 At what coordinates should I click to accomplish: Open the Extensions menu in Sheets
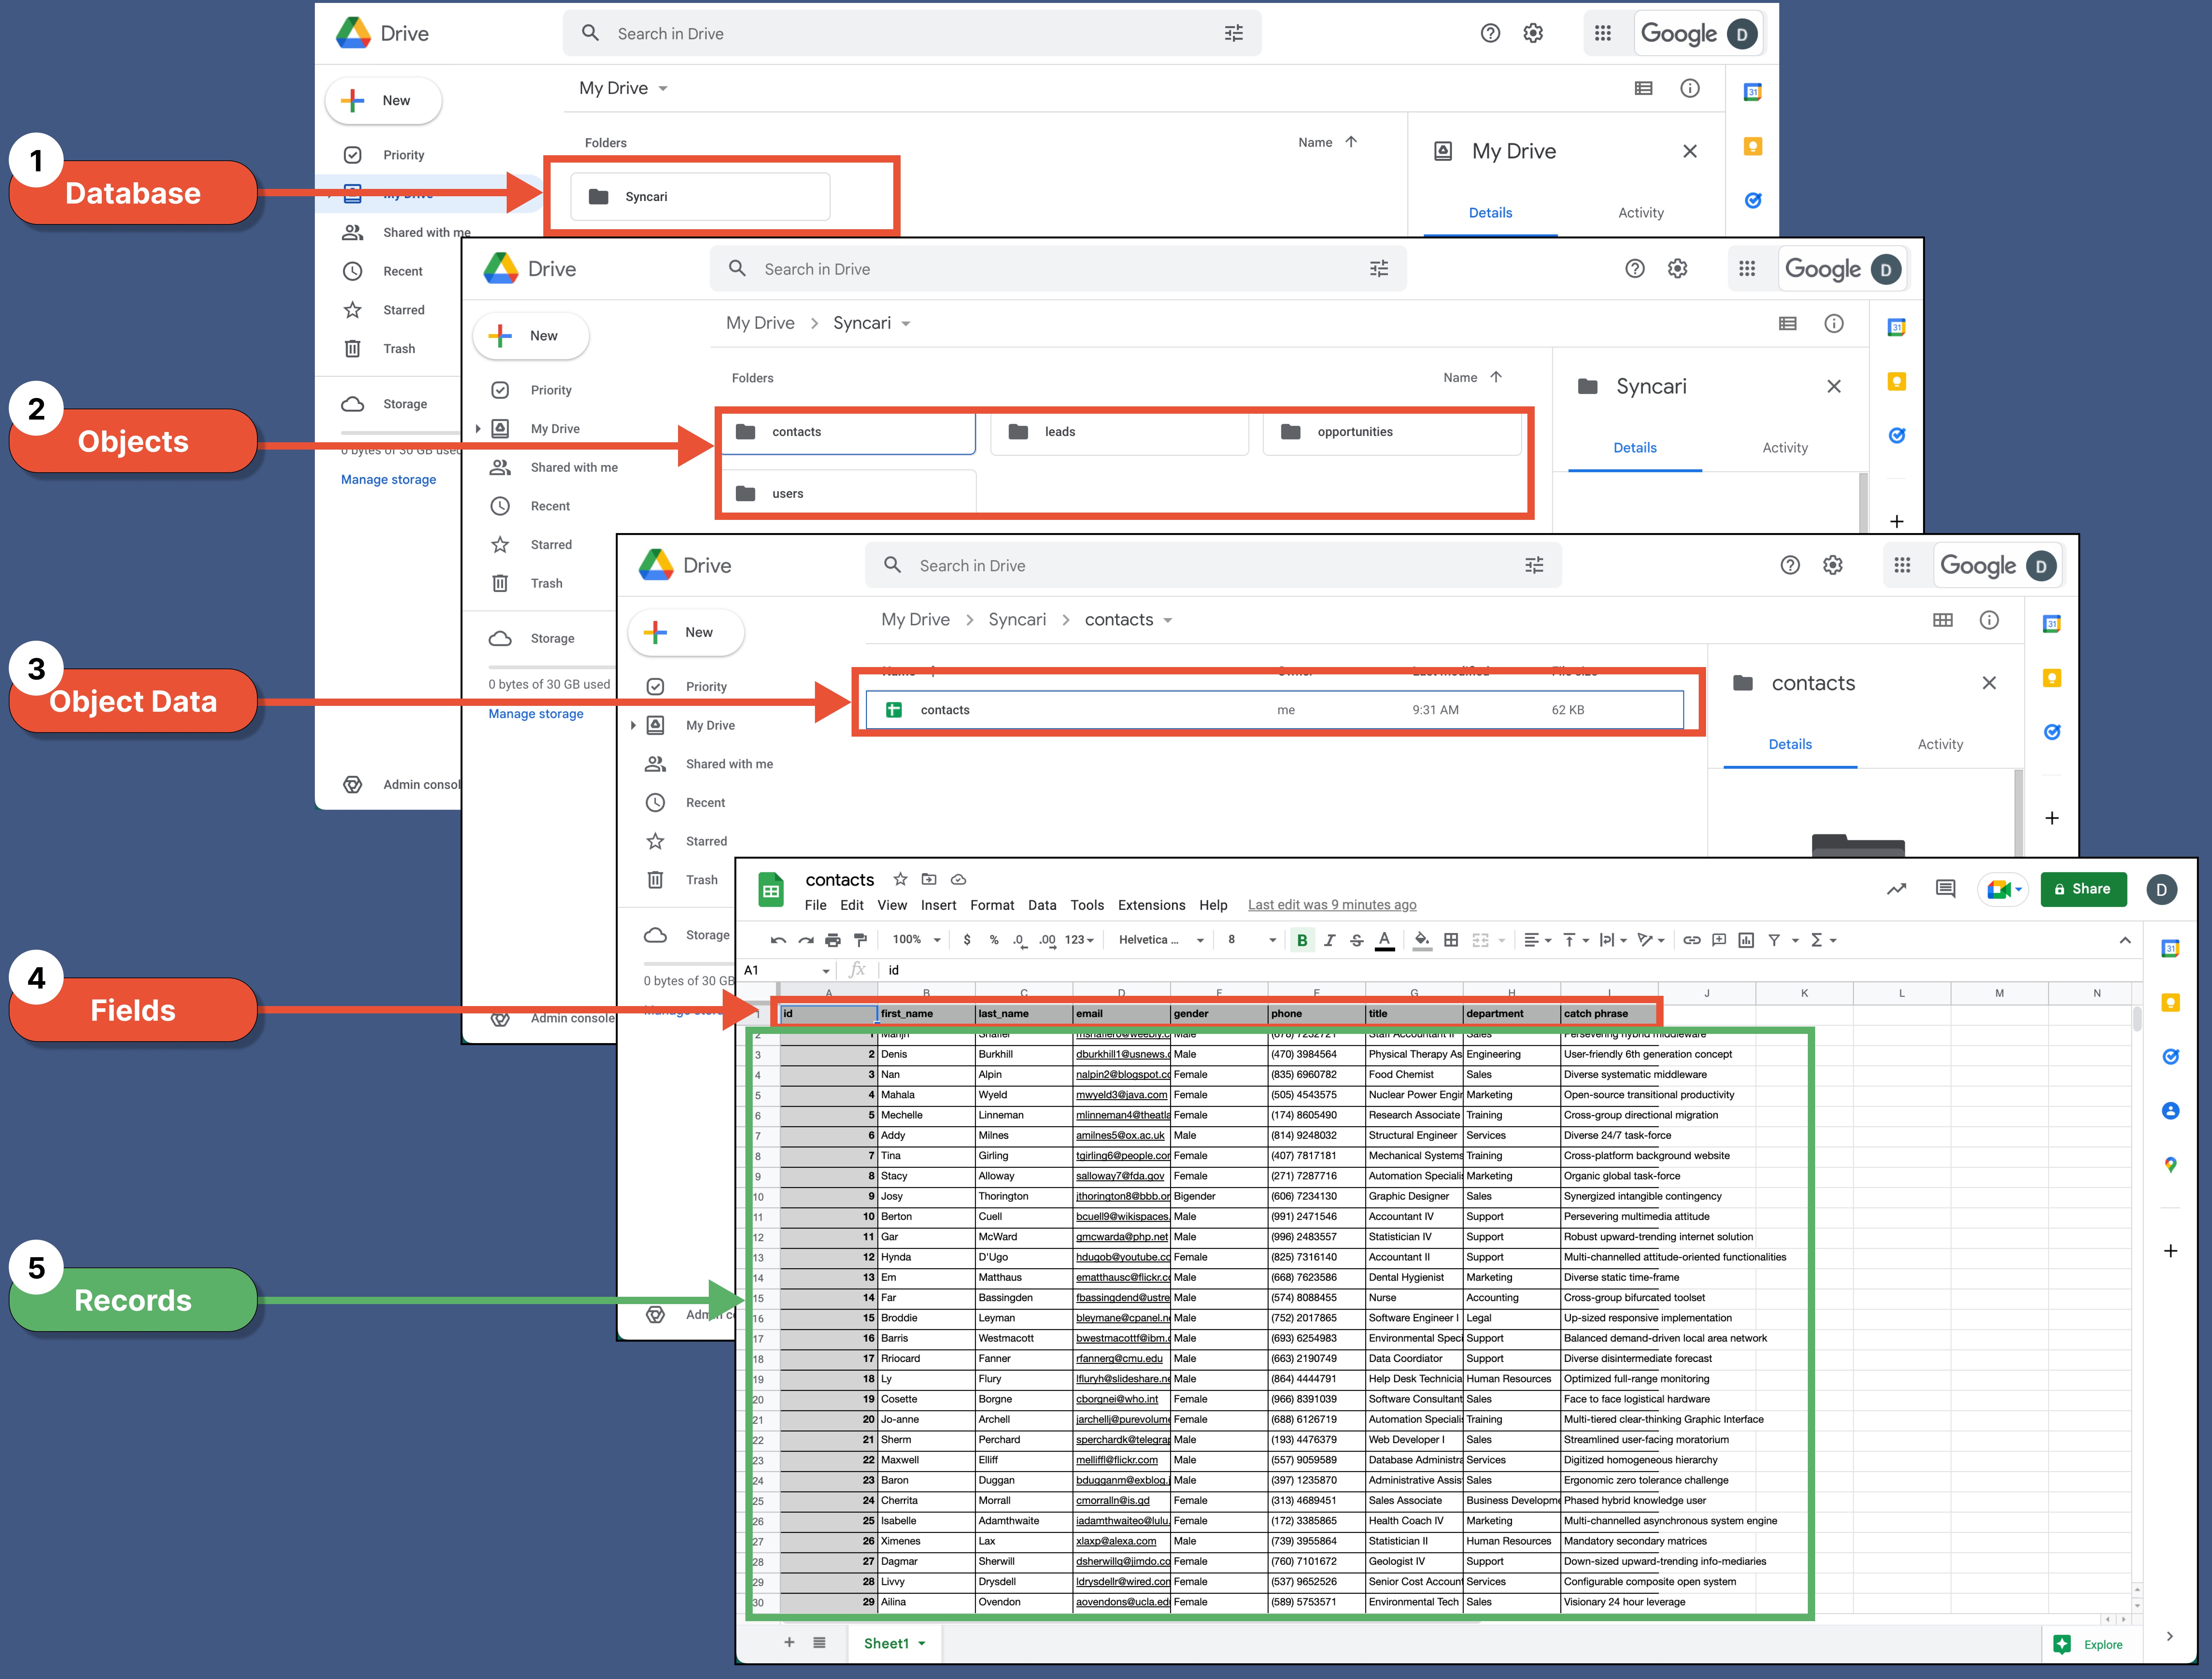pyautogui.click(x=1151, y=905)
